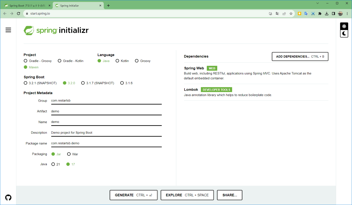Select the Maven project option
Viewport: 352px width, 205px height.
[x=31, y=67]
